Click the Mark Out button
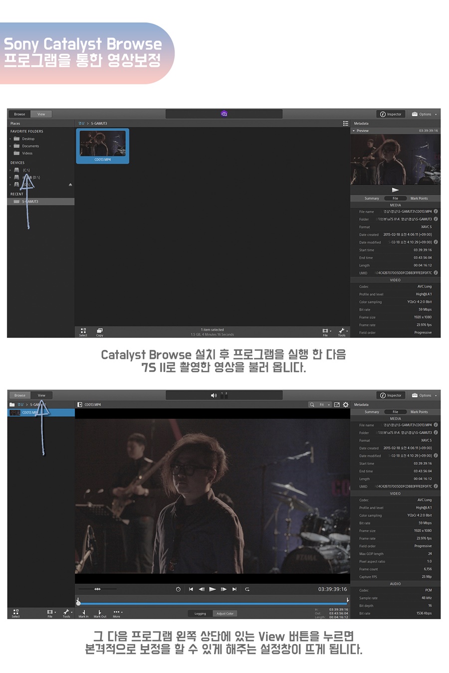This screenshot has width=449, height=673. [x=100, y=613]
